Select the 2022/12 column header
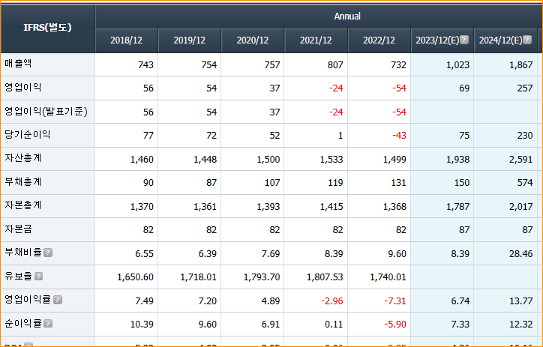 tap(379, 40)
